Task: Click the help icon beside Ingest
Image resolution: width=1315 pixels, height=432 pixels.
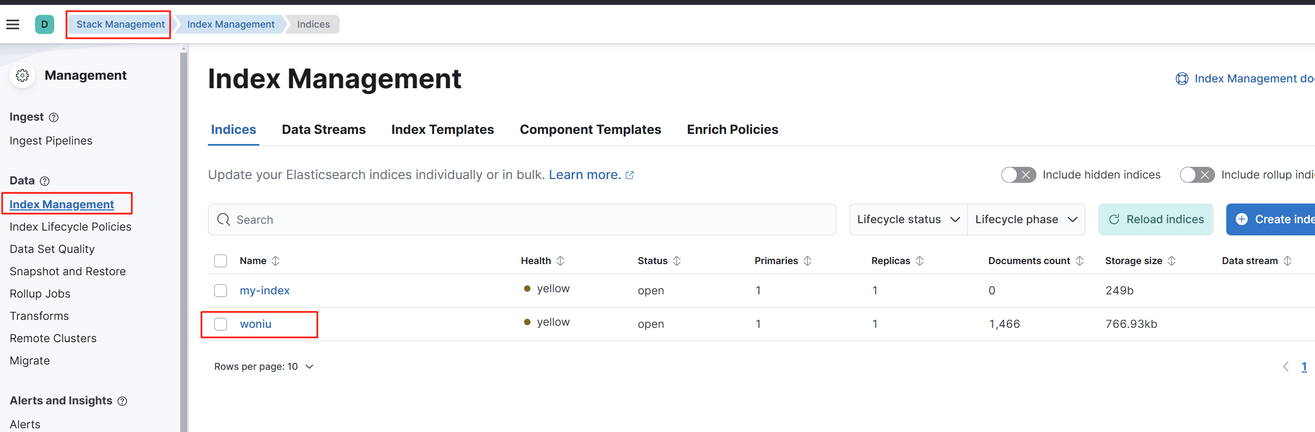Action: coord(54,117)
